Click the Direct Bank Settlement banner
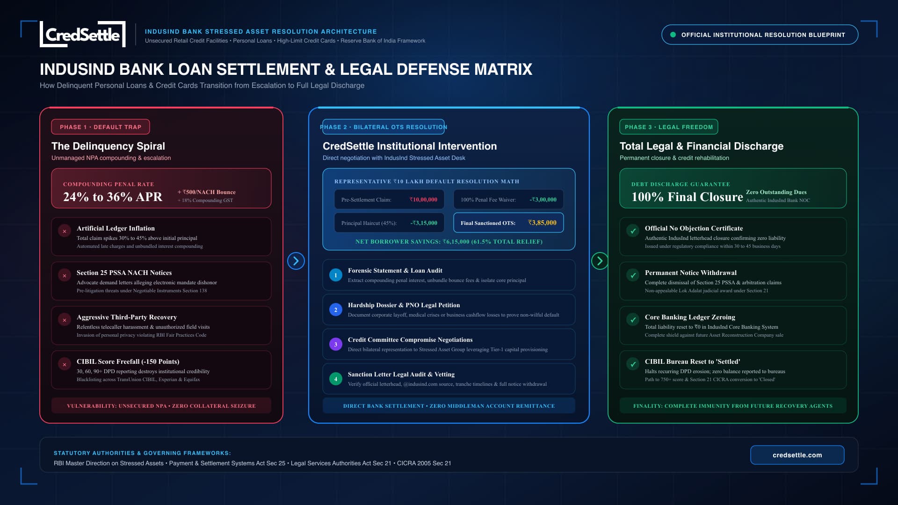Viewport: 898px width, 505px height. (449, 406)
